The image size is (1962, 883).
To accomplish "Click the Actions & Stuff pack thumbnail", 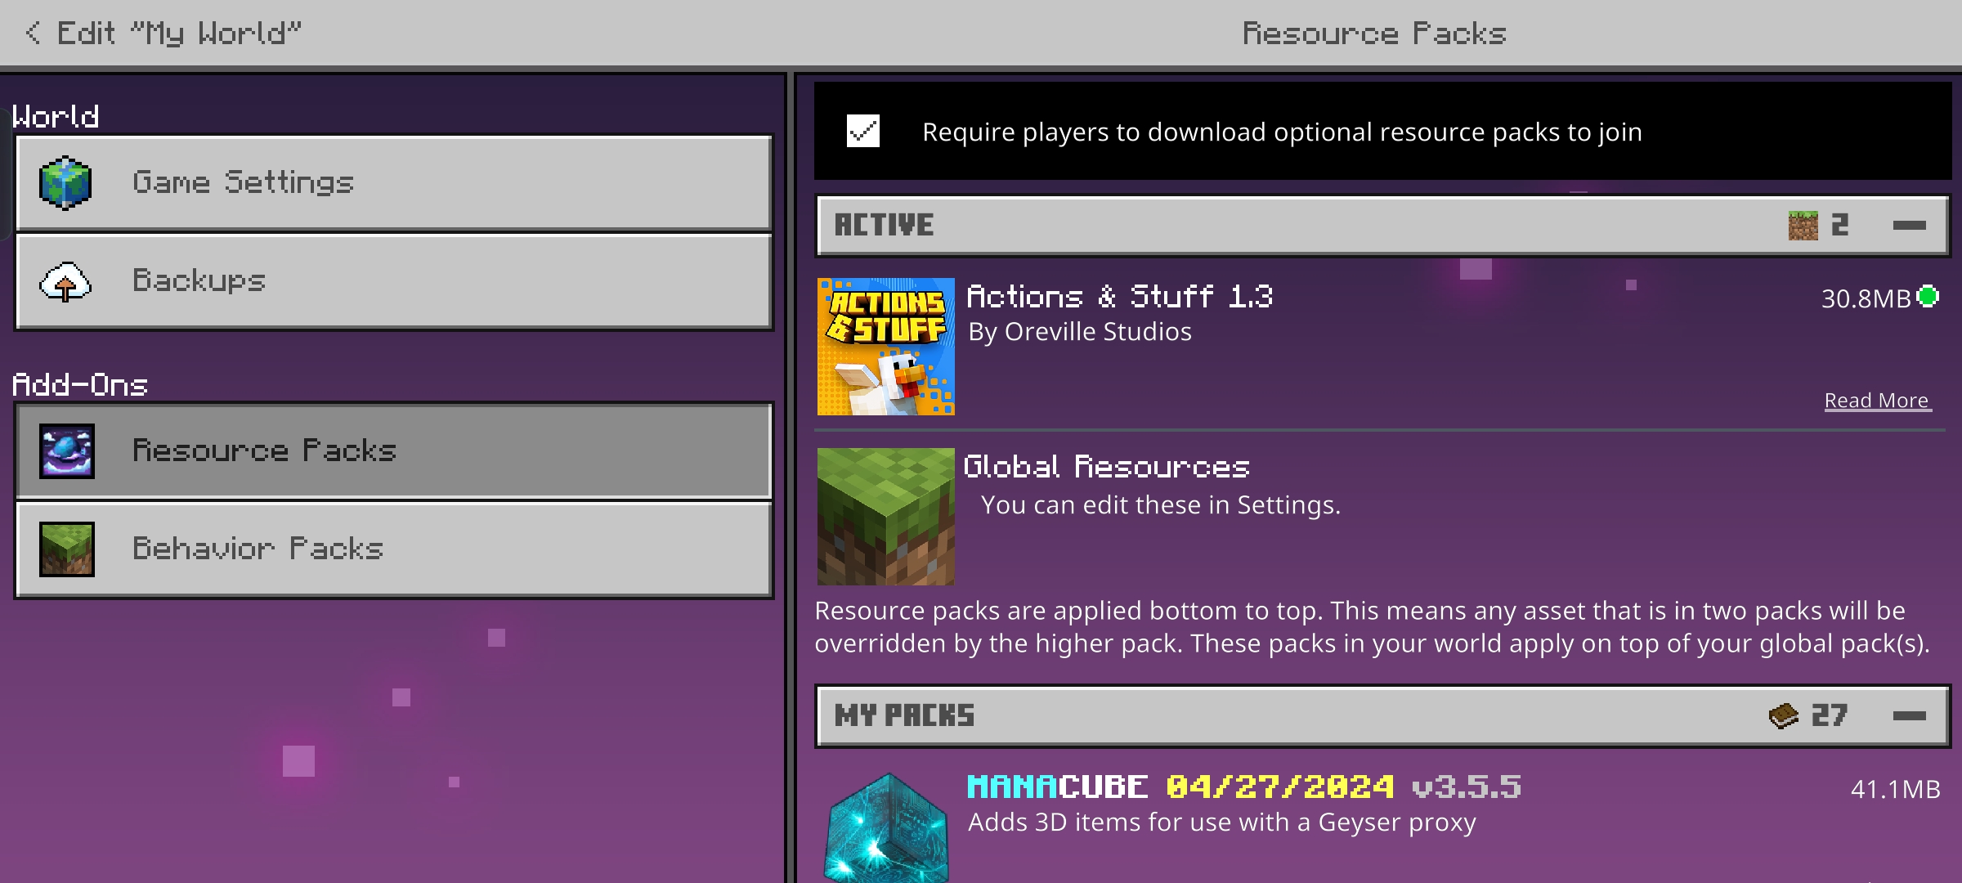I will tap(885, 347).
